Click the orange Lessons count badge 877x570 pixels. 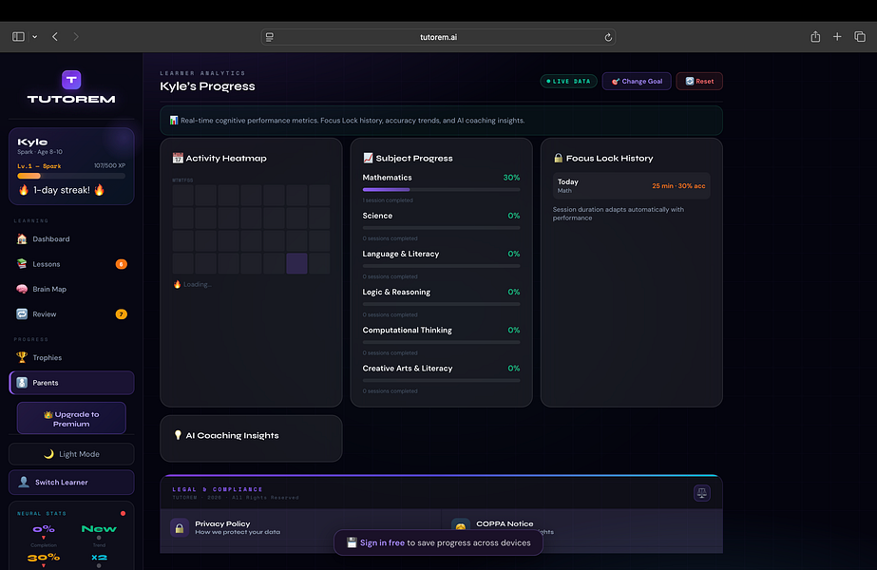tap(121, 264)
